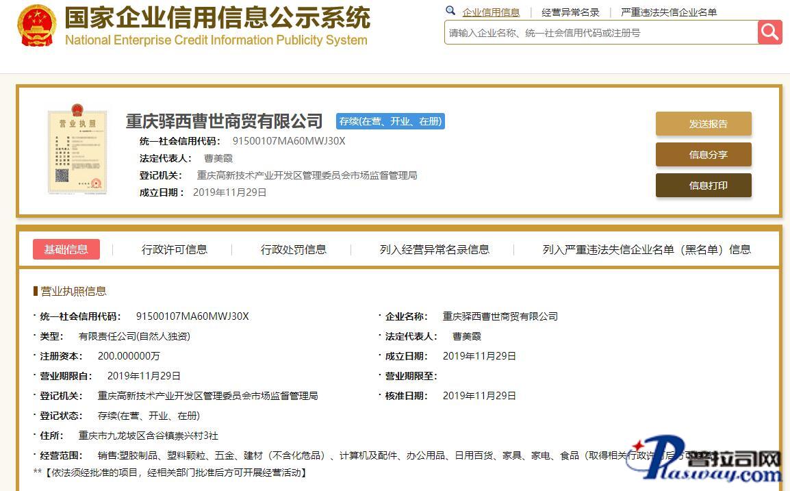The height and width of the screenshot is (491, 790).
Task: Click the 信息分享 button
Action: tap(703, 155)
